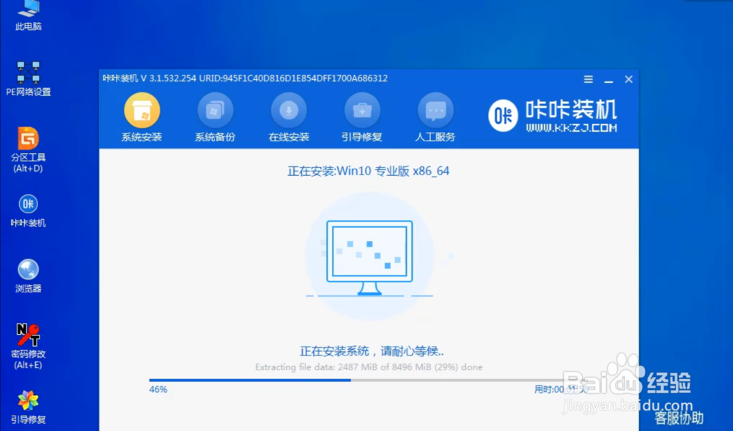Click the window title version text
Image resolution: width=733 pixels, height=431 pixels.
245,78
